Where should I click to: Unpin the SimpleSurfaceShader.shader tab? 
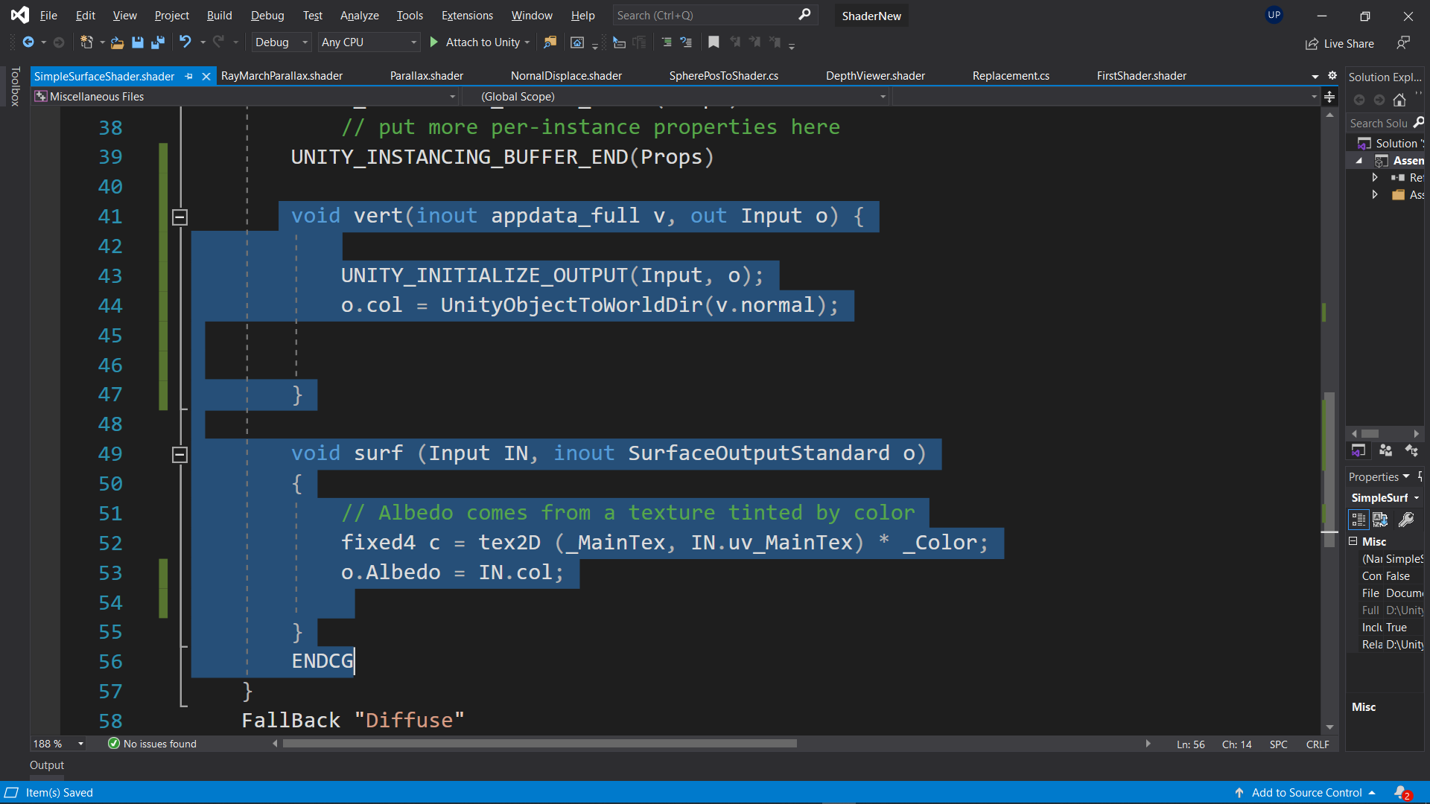(188, 76)
